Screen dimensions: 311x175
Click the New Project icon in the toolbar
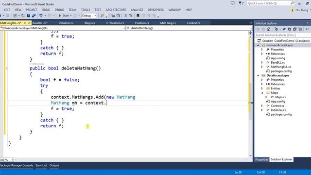tap(15, 16)
